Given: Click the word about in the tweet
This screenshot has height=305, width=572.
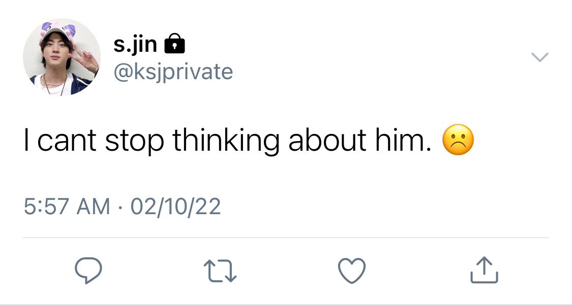Looking at the screenshot, I should (327, 141).
